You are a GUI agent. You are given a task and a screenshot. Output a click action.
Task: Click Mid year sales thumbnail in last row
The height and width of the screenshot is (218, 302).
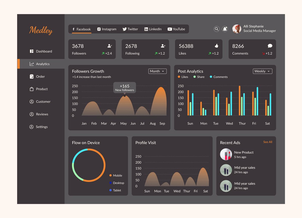pyautogui.click(x=226, y=186)
